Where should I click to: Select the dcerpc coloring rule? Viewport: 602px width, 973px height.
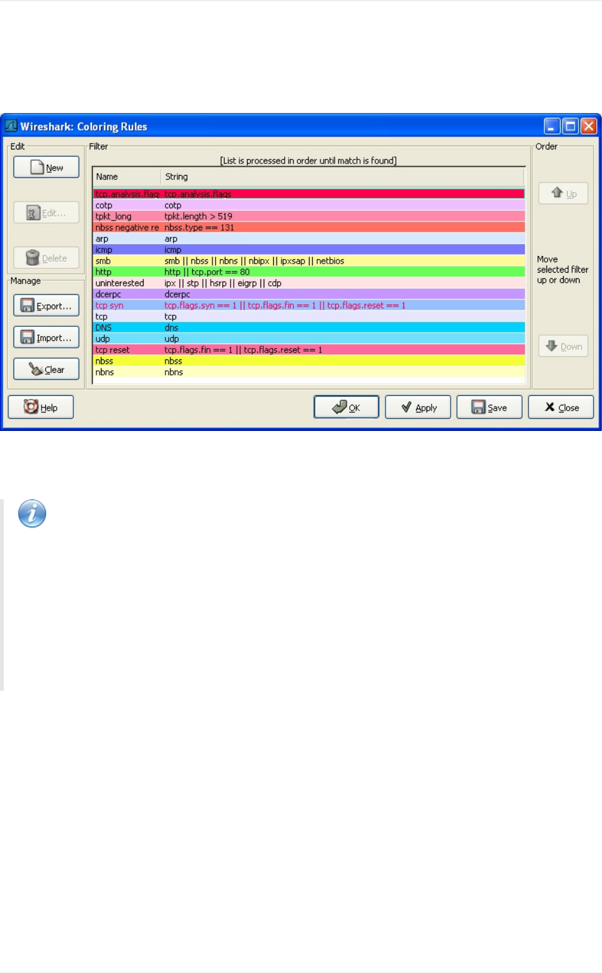click(309, 294)
